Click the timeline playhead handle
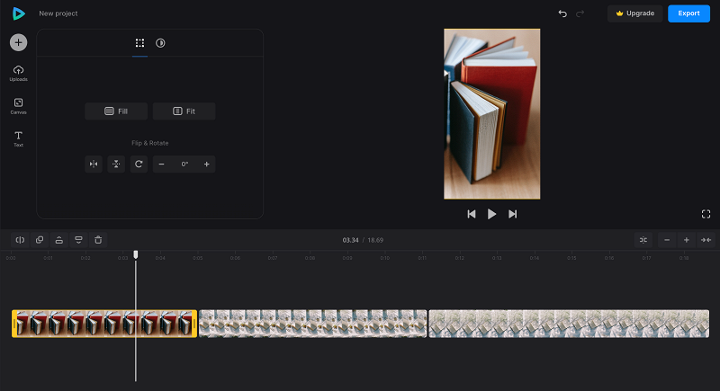This screenshot has width=720, height=391. (136, 254)
